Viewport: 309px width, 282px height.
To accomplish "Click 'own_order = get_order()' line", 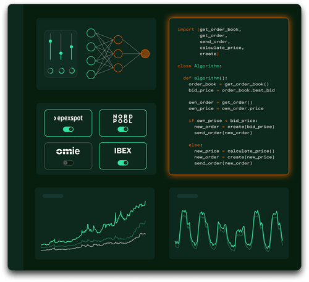I will coord(220,103).
